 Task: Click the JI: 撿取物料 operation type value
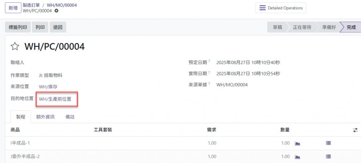coord(51,75)
